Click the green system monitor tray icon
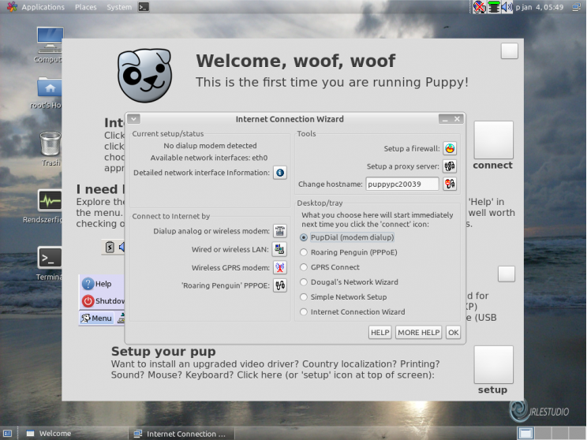 494,7
